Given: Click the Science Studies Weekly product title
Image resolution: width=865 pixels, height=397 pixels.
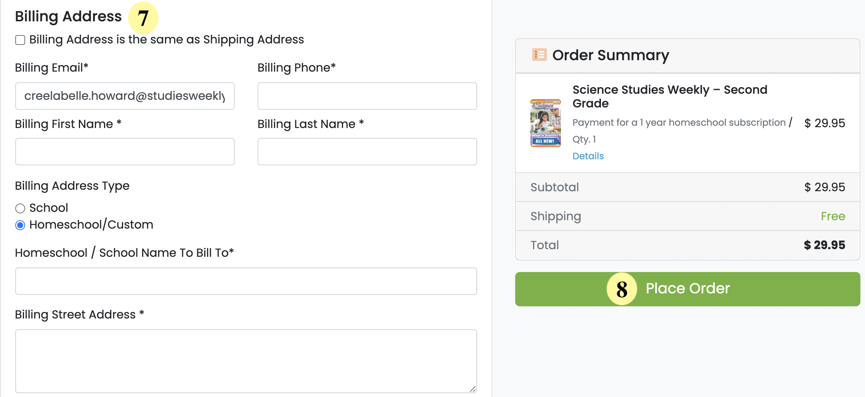Looking at the screenshot, I should click(x=670, y=96).
